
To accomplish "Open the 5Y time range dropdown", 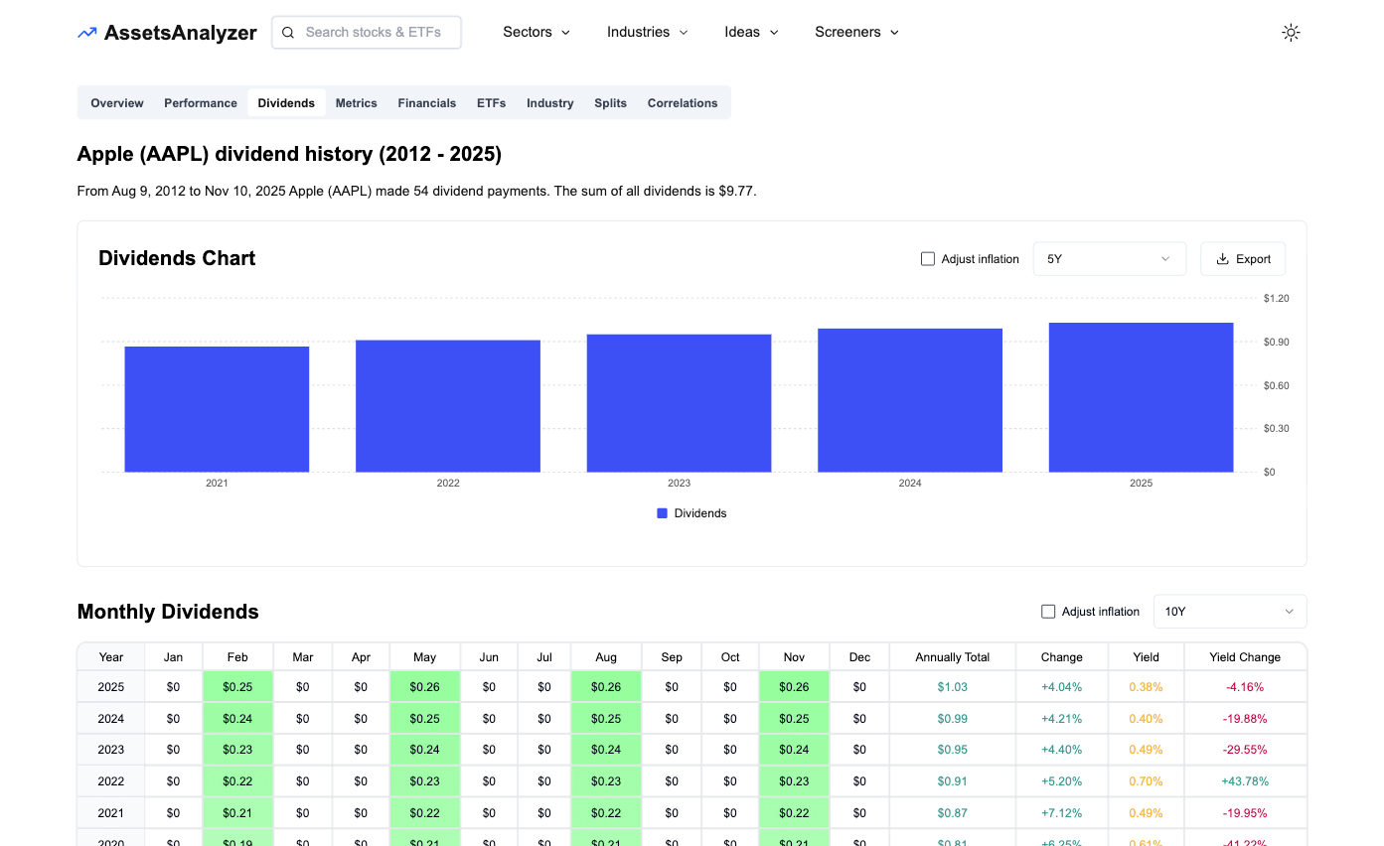I will coord(1109,258).
